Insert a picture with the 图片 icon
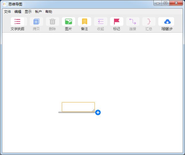This screenshot has height=155, width=185. pyautogui.click(x=68, y=22)
